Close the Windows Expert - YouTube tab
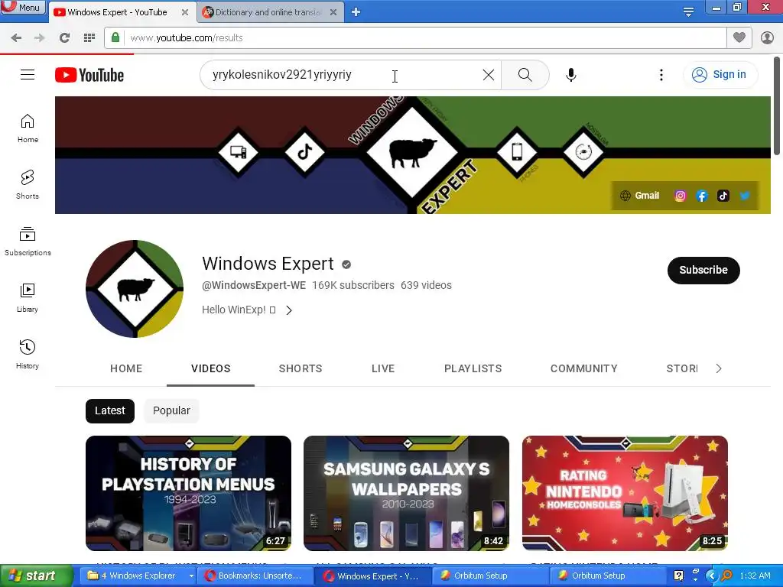 point(185,12)
